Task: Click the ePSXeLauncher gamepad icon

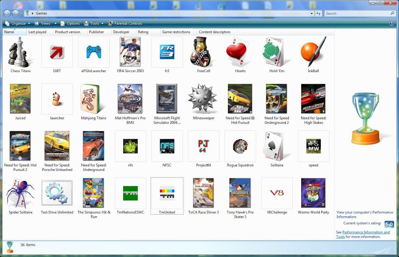Action: 94,52
